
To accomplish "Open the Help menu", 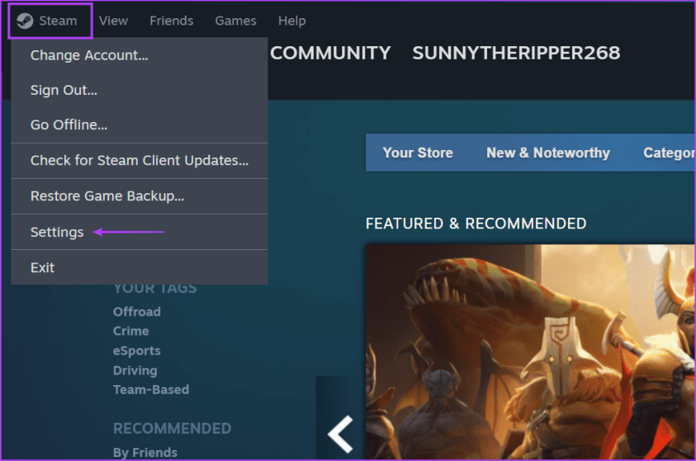I will pyautogui.click(x=291, y=21).
